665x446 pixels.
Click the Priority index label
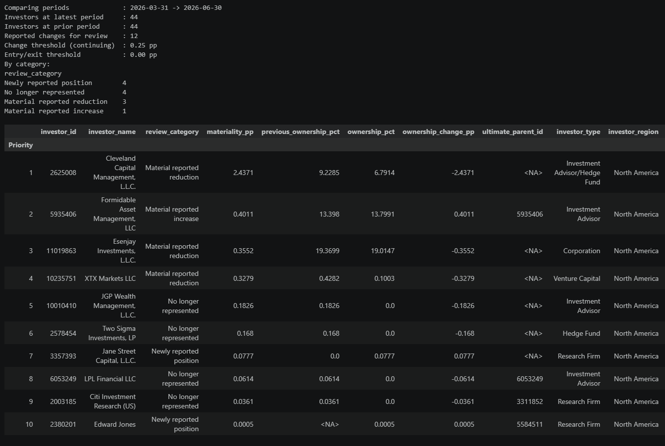pos(21,145)
